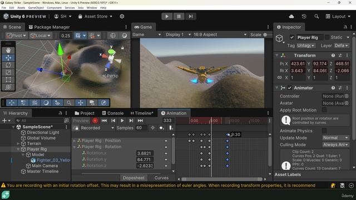
Task: Select the Rotate tool in Scene
Action: click(x=8, y=65)
